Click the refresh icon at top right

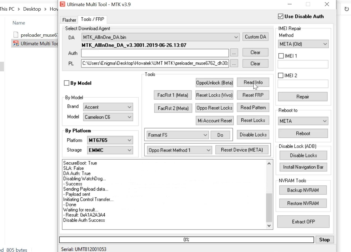click(346, 9)
